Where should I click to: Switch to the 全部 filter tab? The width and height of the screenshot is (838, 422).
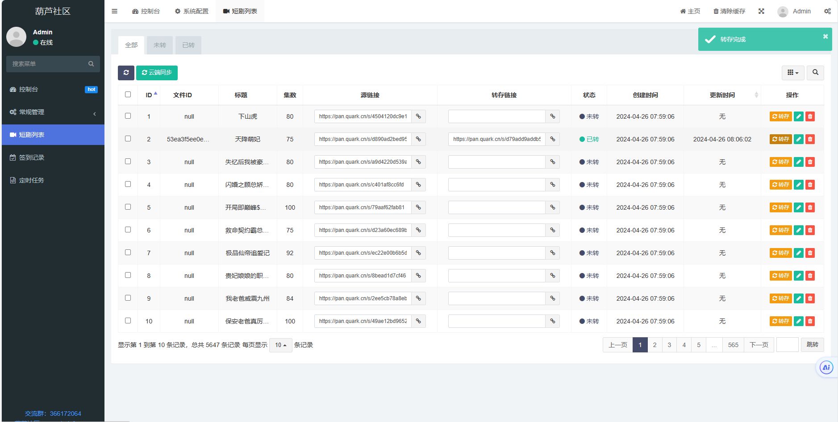pyautogui.click(x=131, y=45)
